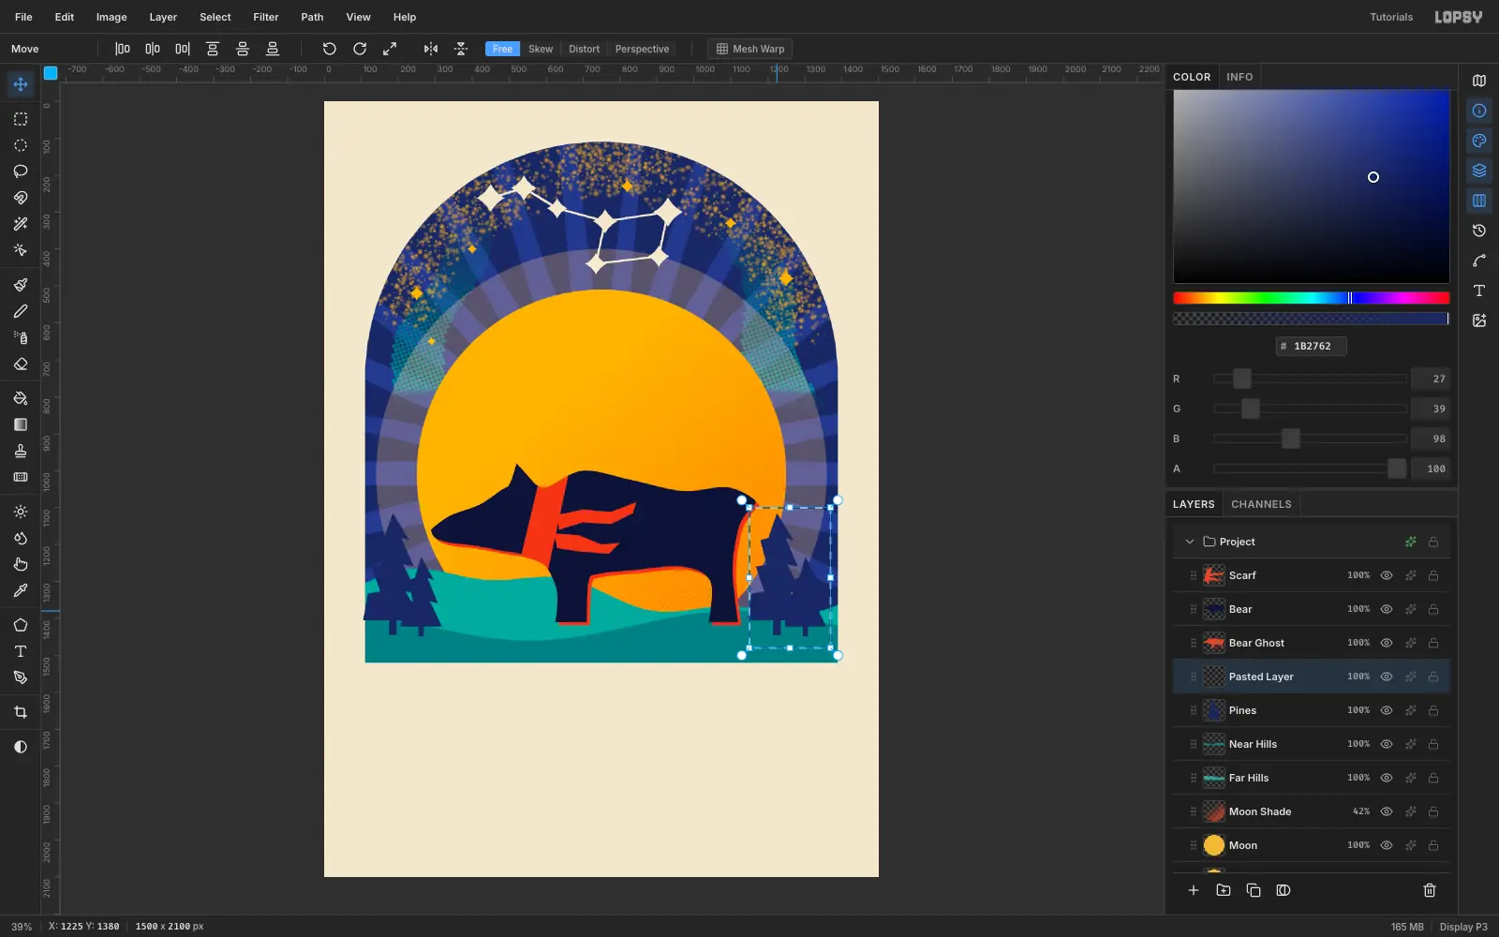Select the Eraser tool
This screenshot has height=937, width=1499.
click(x=21, y=364)
